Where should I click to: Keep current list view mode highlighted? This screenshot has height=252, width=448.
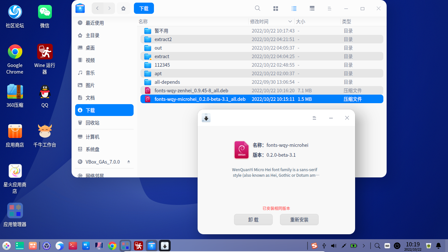(x=294, y=8)
